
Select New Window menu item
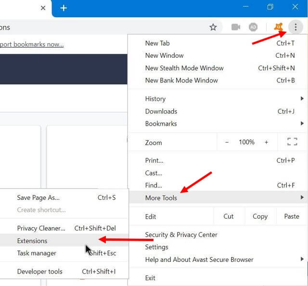(217, 55)
